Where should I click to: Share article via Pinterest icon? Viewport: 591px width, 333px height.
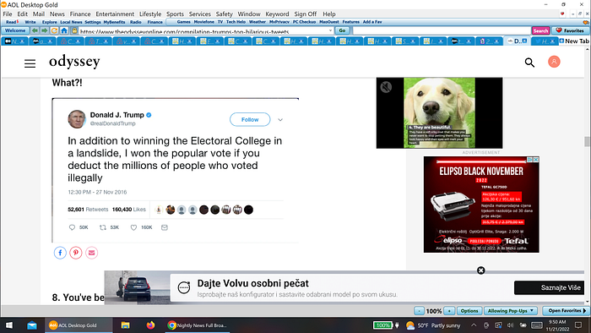pyautogui.click(x=76, y=253)
